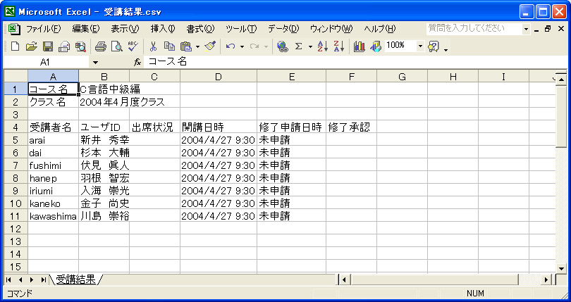Viewport: 571px width, 302px height.
Task: Click the horizontal scrollbar left arrow
Action: (x=344, y=279)
